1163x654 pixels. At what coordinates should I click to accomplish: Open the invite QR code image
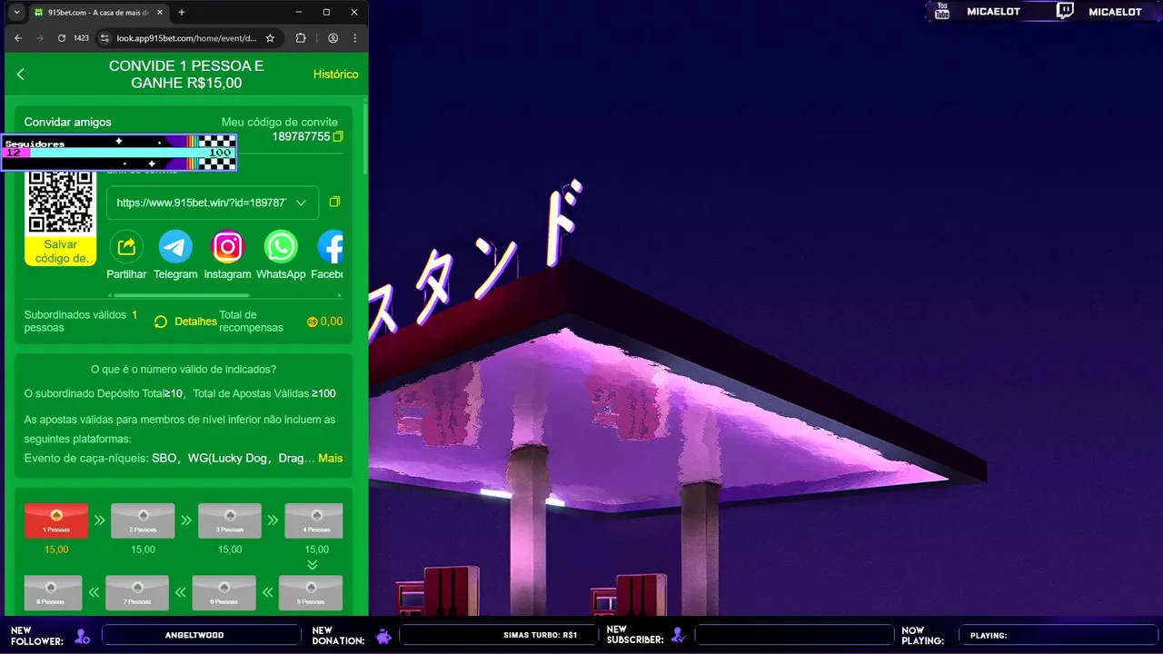tap(61, 202)
